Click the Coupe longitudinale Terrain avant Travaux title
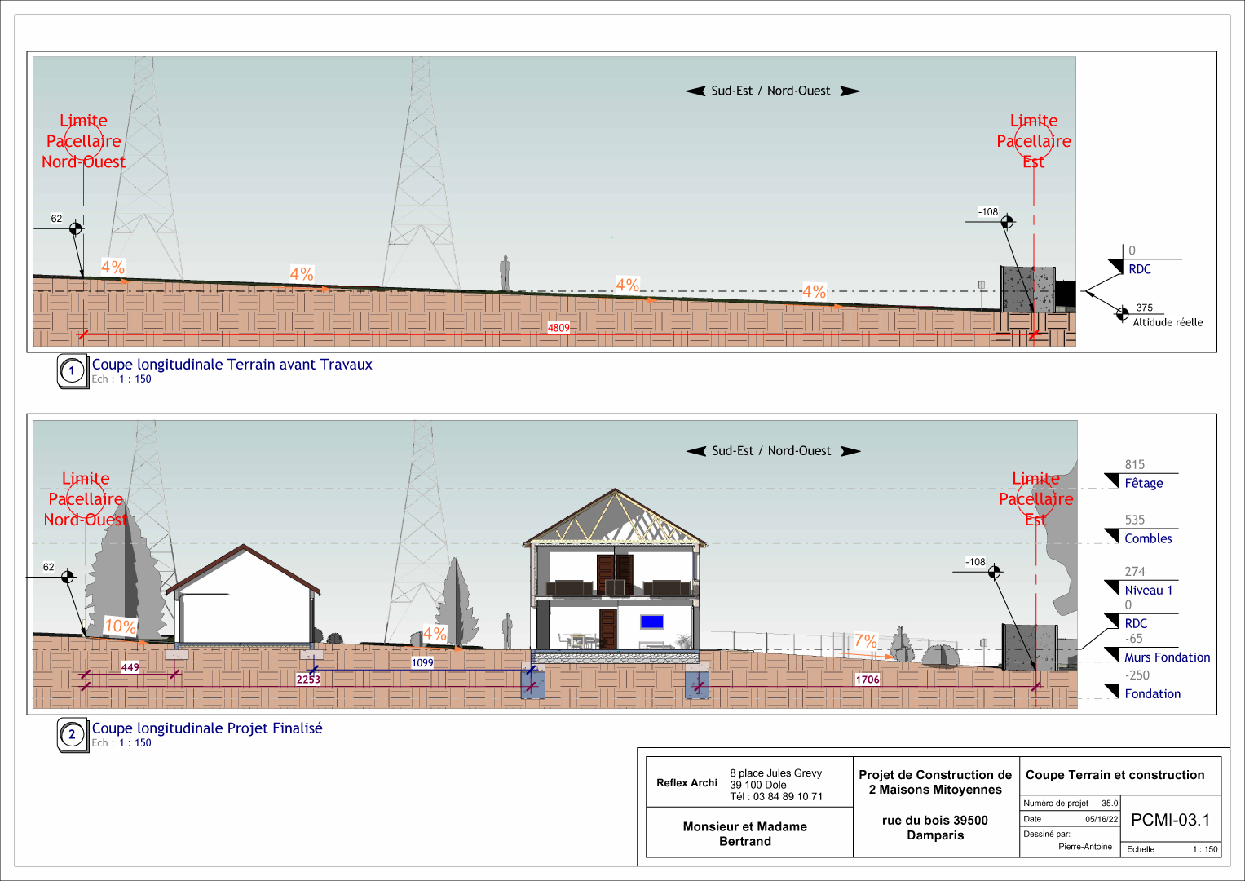1245x881 pixels. tap(232, 365)
